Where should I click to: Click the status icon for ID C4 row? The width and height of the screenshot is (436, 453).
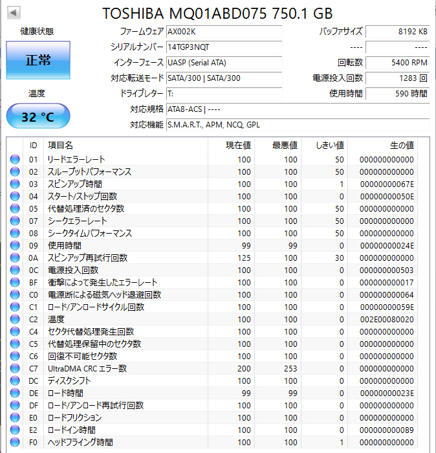tap(15, 331)
